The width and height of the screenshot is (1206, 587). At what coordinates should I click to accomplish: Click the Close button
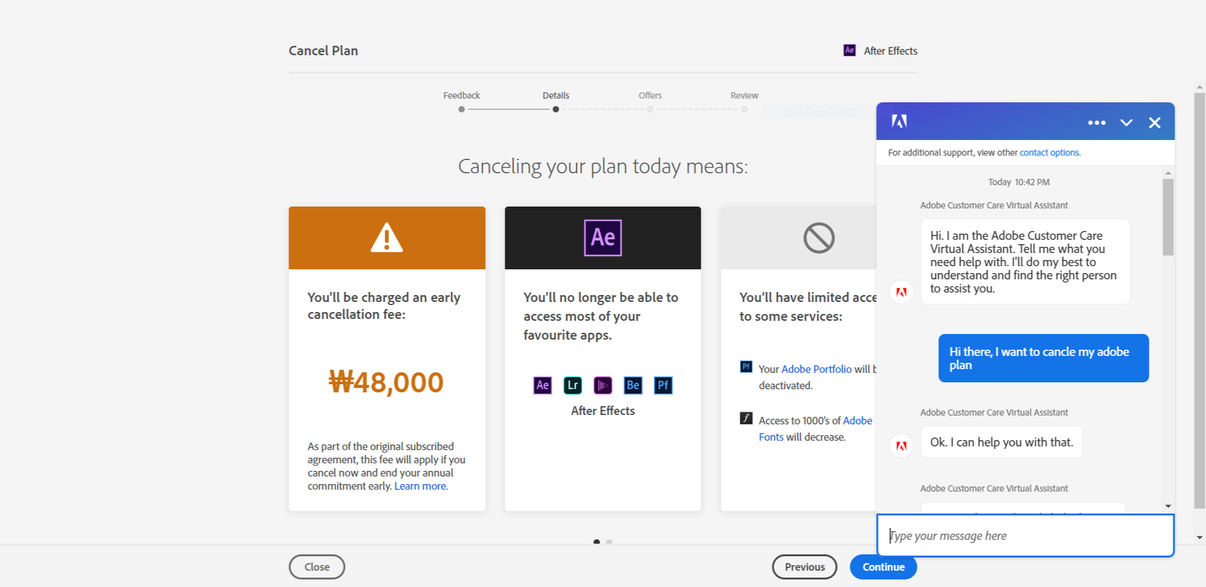(x=317, y=567)
